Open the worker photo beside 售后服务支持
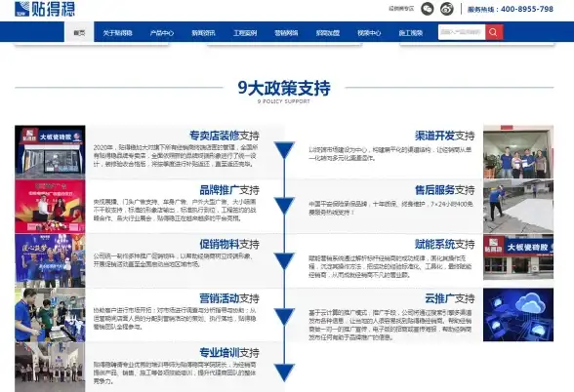The image size is (574, 392). point(518,206)
